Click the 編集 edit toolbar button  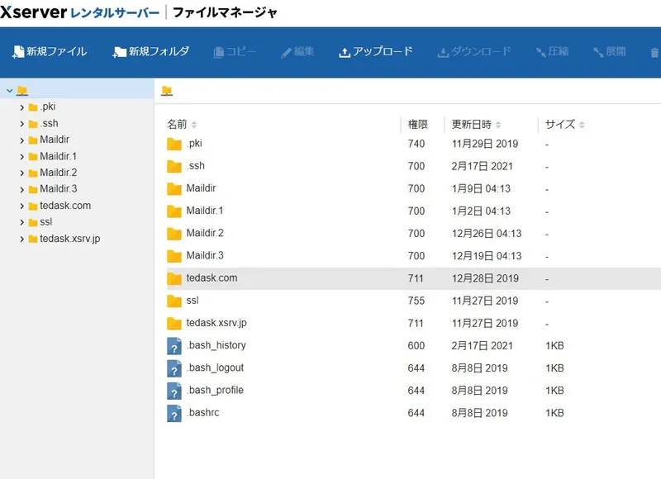coord(297,52)
